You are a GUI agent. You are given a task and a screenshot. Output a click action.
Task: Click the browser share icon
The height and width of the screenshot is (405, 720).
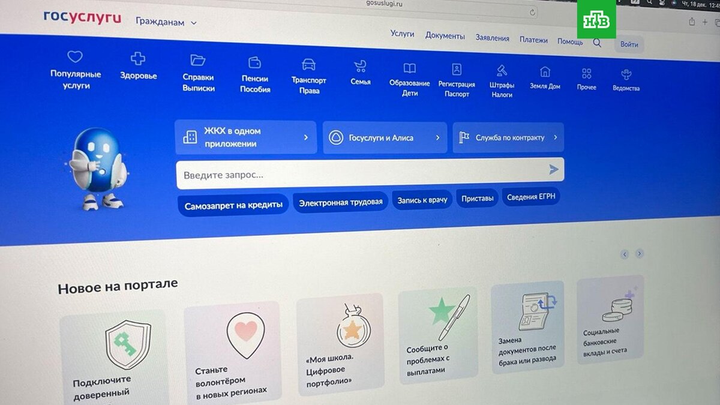[692, 22]
